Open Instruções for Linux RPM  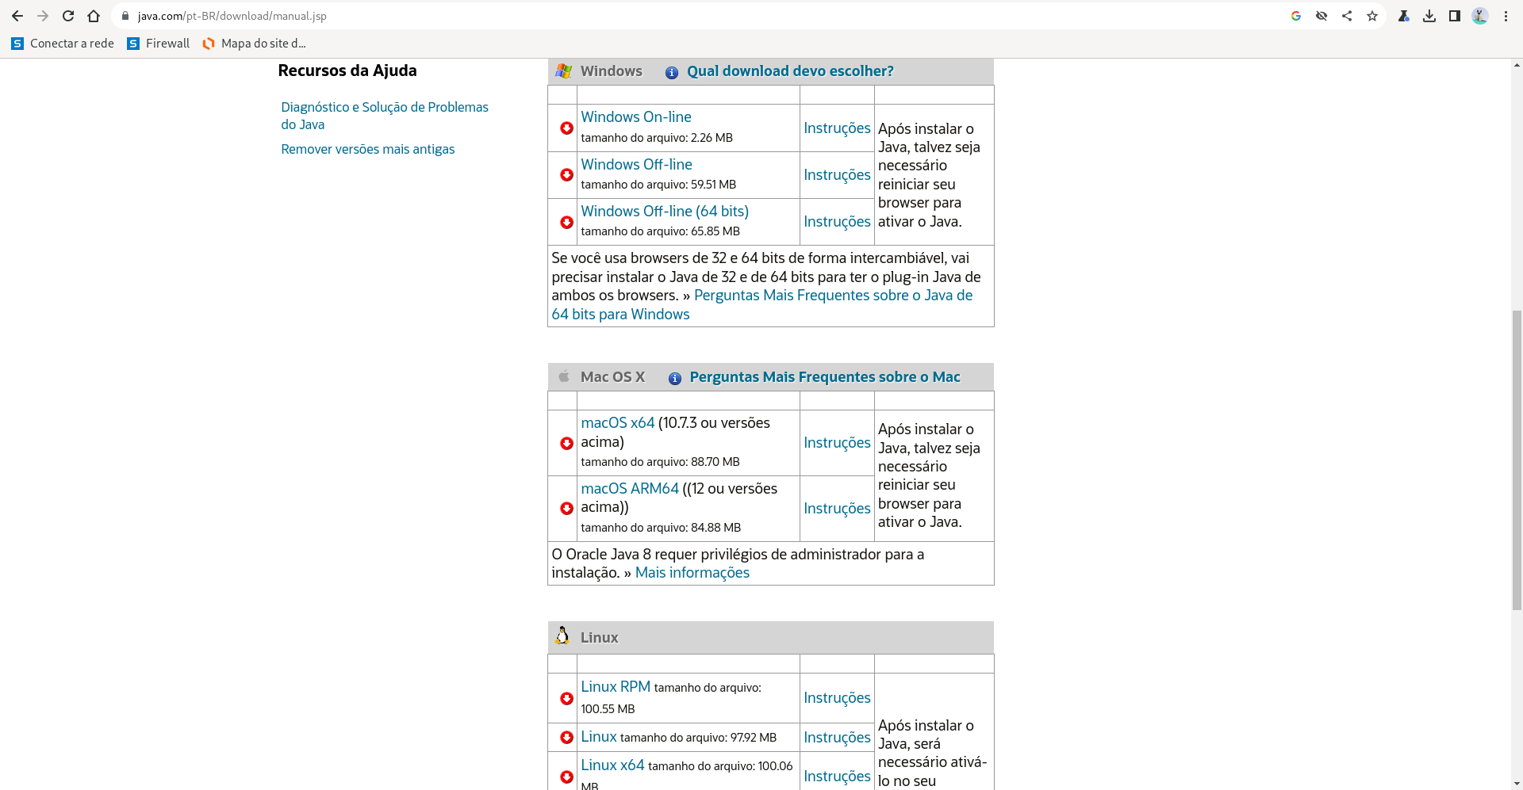(x=837, y=698)
